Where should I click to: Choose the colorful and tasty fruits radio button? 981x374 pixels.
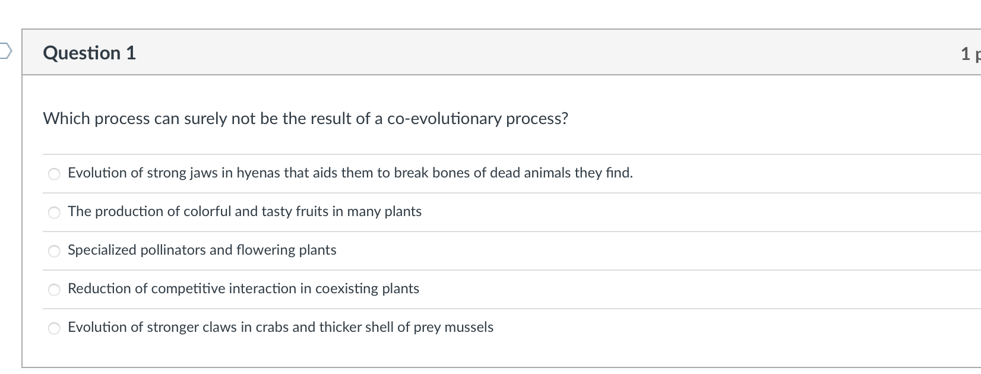[54, 213]
